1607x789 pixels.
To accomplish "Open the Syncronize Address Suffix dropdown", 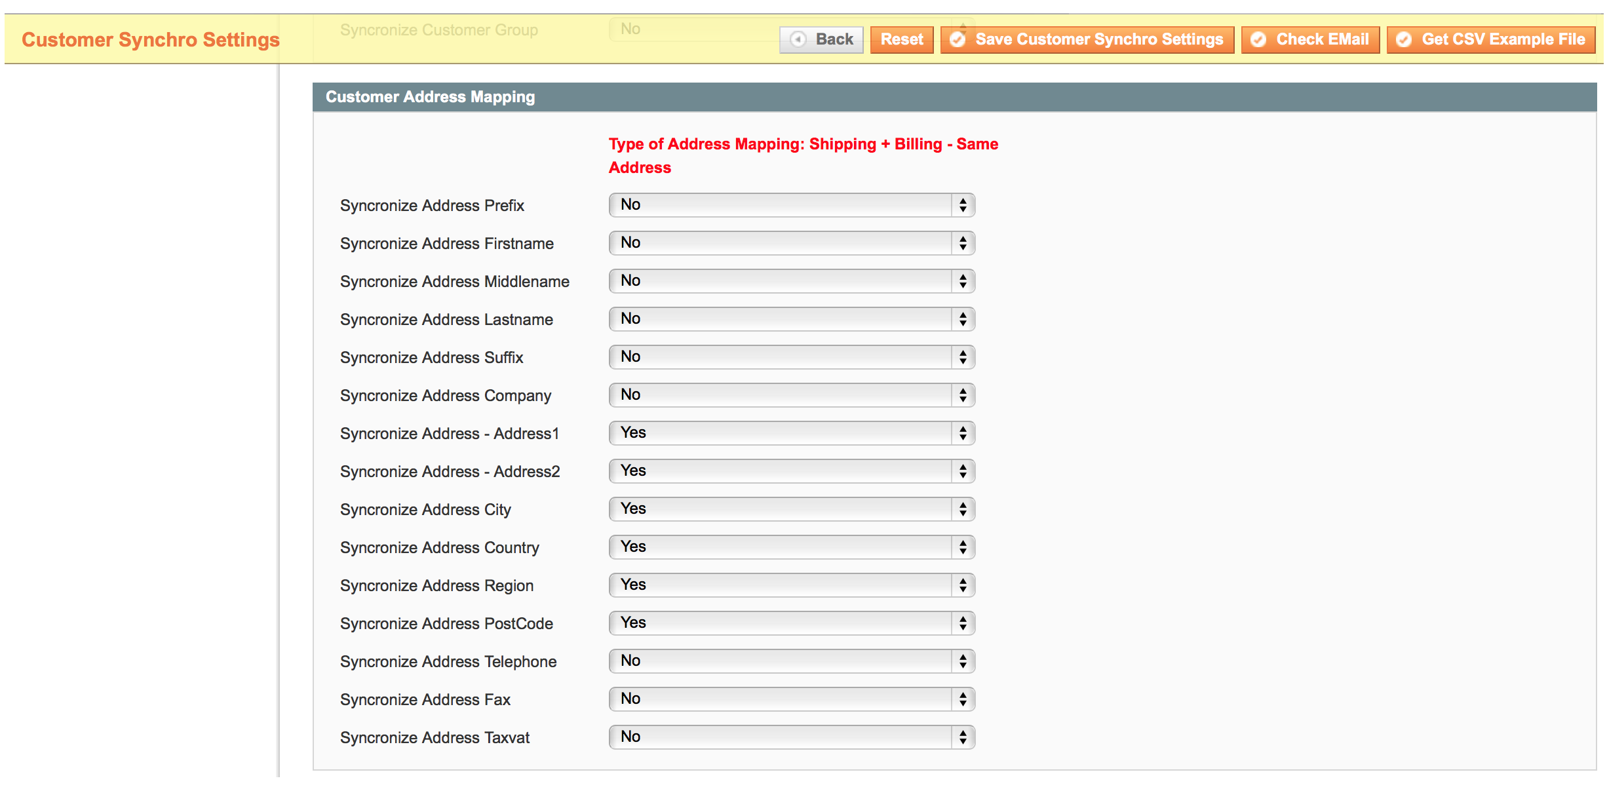I will [x=792, y=357].
